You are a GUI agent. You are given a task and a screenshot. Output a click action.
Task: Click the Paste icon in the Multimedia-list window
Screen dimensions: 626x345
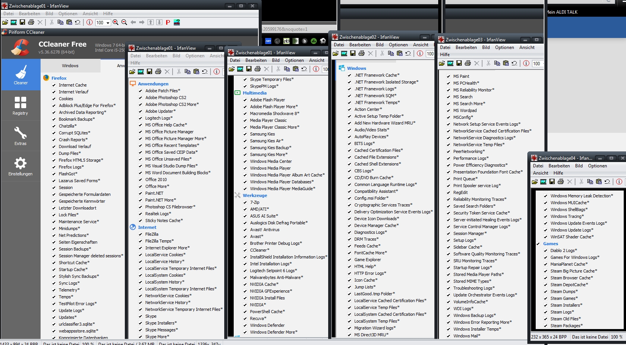pos(296,69)
